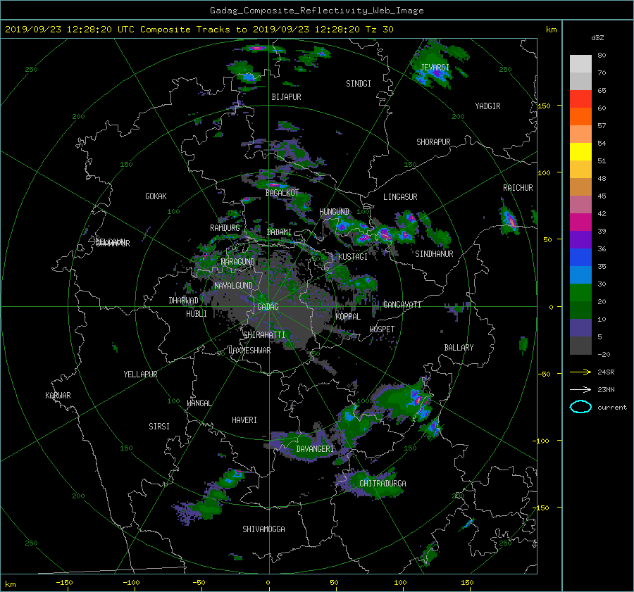The height and width of the screenshot is (592, 634).
Task: Click the LAXMESHWAR label
Action: pos(249,351)
